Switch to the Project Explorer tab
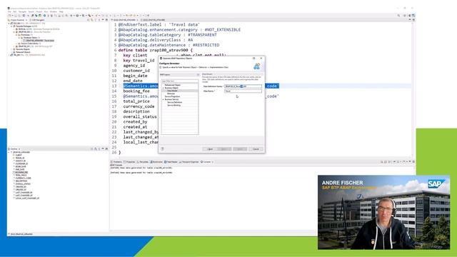 17,20
